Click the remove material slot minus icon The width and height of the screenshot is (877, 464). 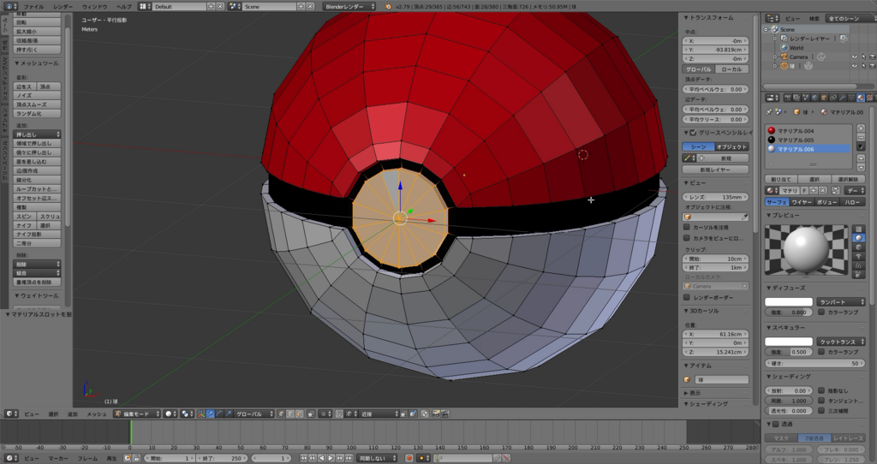tap(861, 138)
